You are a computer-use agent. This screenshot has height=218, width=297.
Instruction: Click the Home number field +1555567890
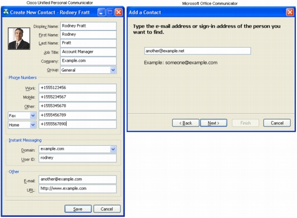click(x=78, y=124)
